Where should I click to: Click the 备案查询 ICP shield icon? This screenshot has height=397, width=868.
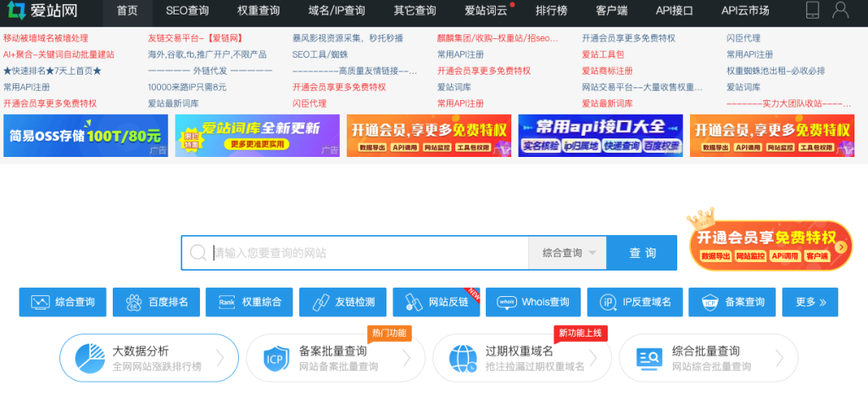[x=710, y=302]
